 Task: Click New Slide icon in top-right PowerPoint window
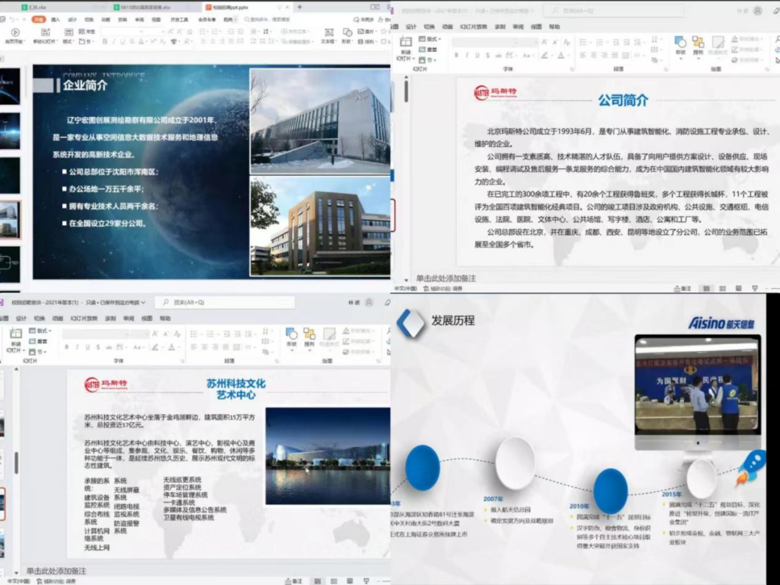(406, 42)
